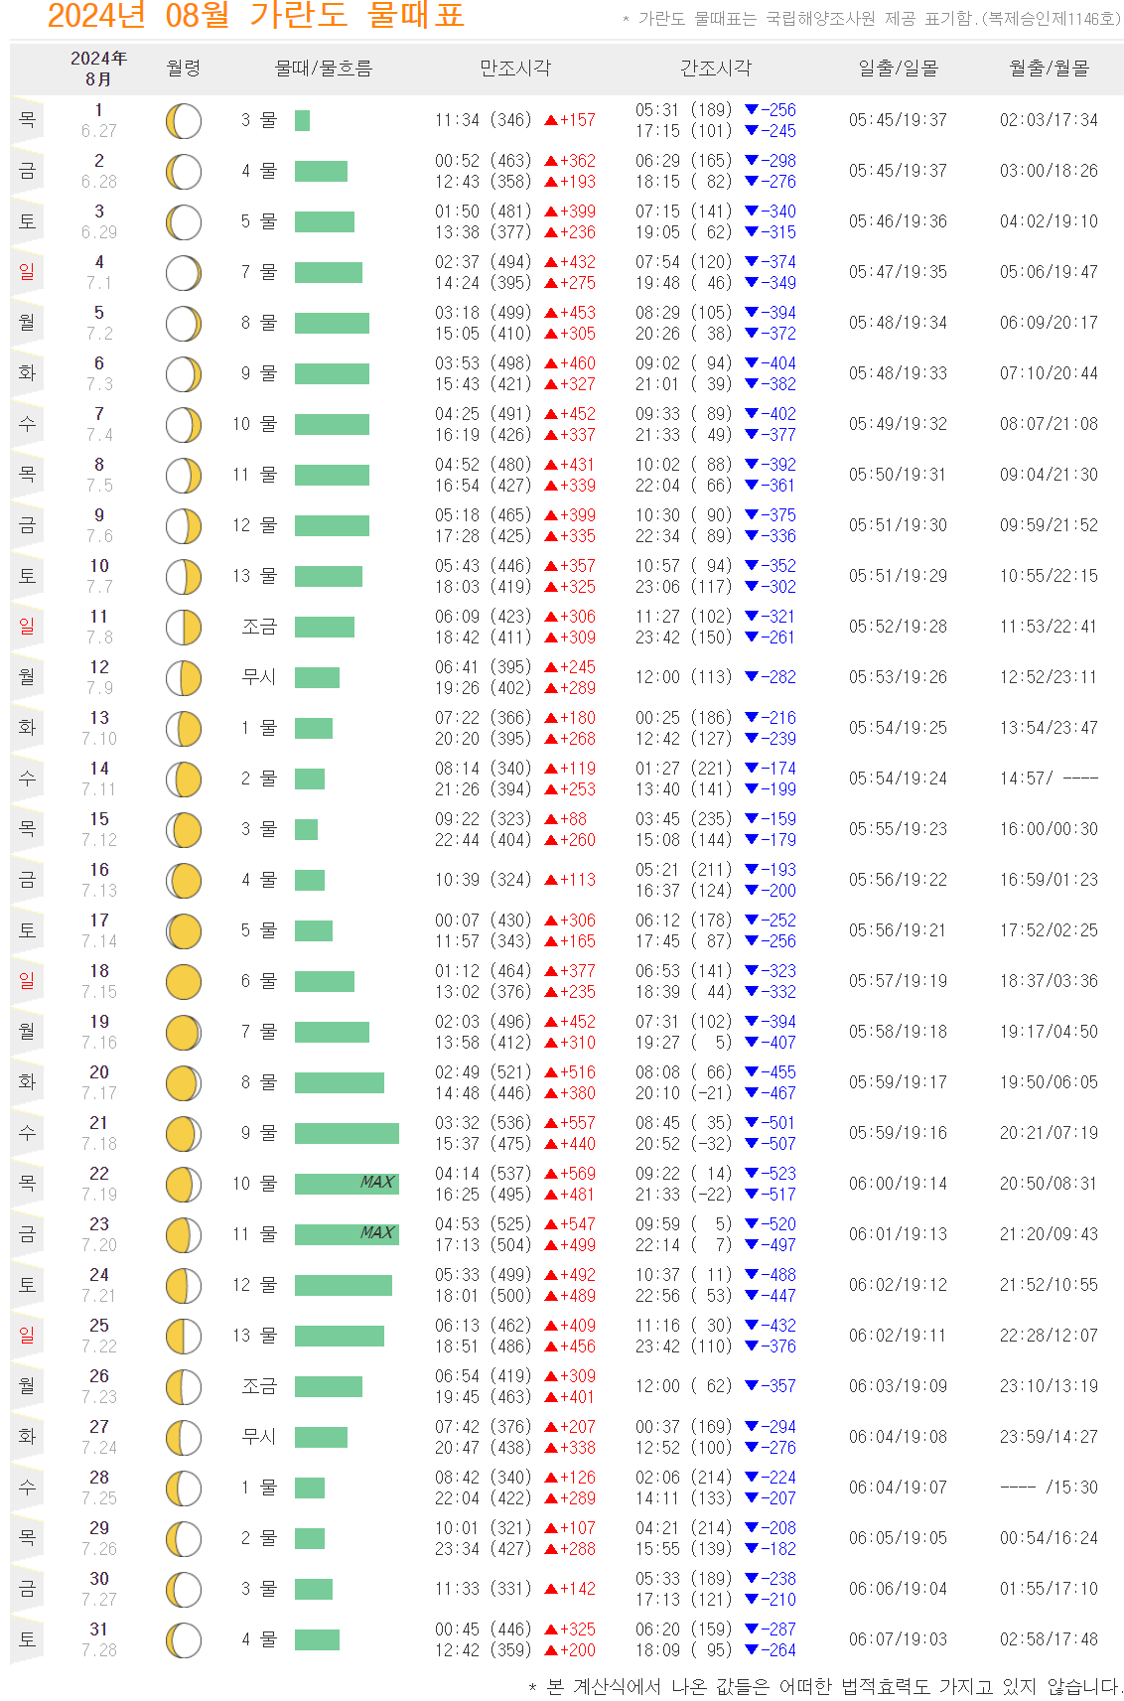This screenshot has width=1124, height=1701.
Task: Click the small tide bar for August 1
Action: click(302, 120)
